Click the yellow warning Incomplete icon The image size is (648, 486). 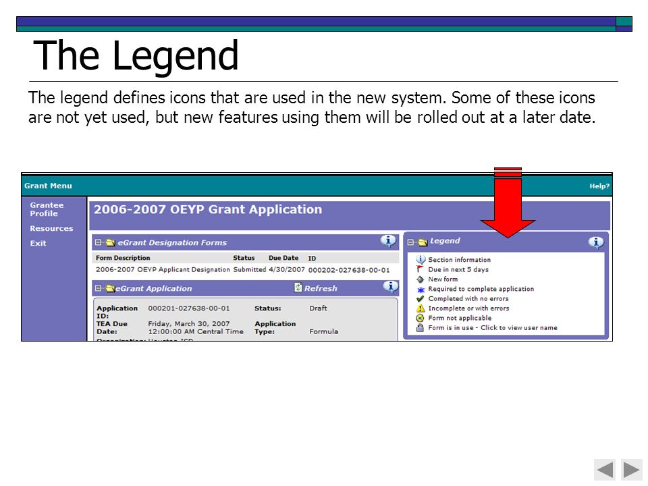click(421, 308)
